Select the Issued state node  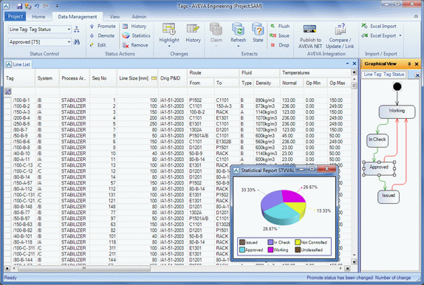click(x=389, y=196)
